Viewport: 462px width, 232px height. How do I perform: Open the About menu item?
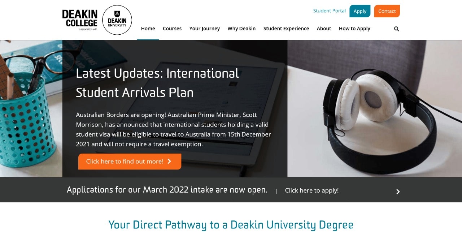[324, 29]
